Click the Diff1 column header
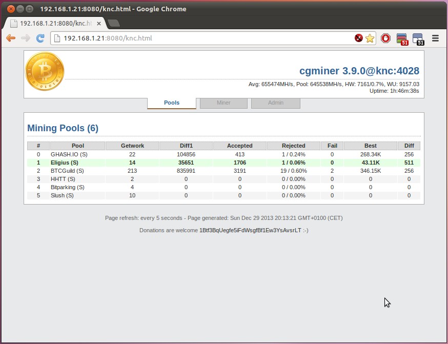448x344 pixels. 186,146
